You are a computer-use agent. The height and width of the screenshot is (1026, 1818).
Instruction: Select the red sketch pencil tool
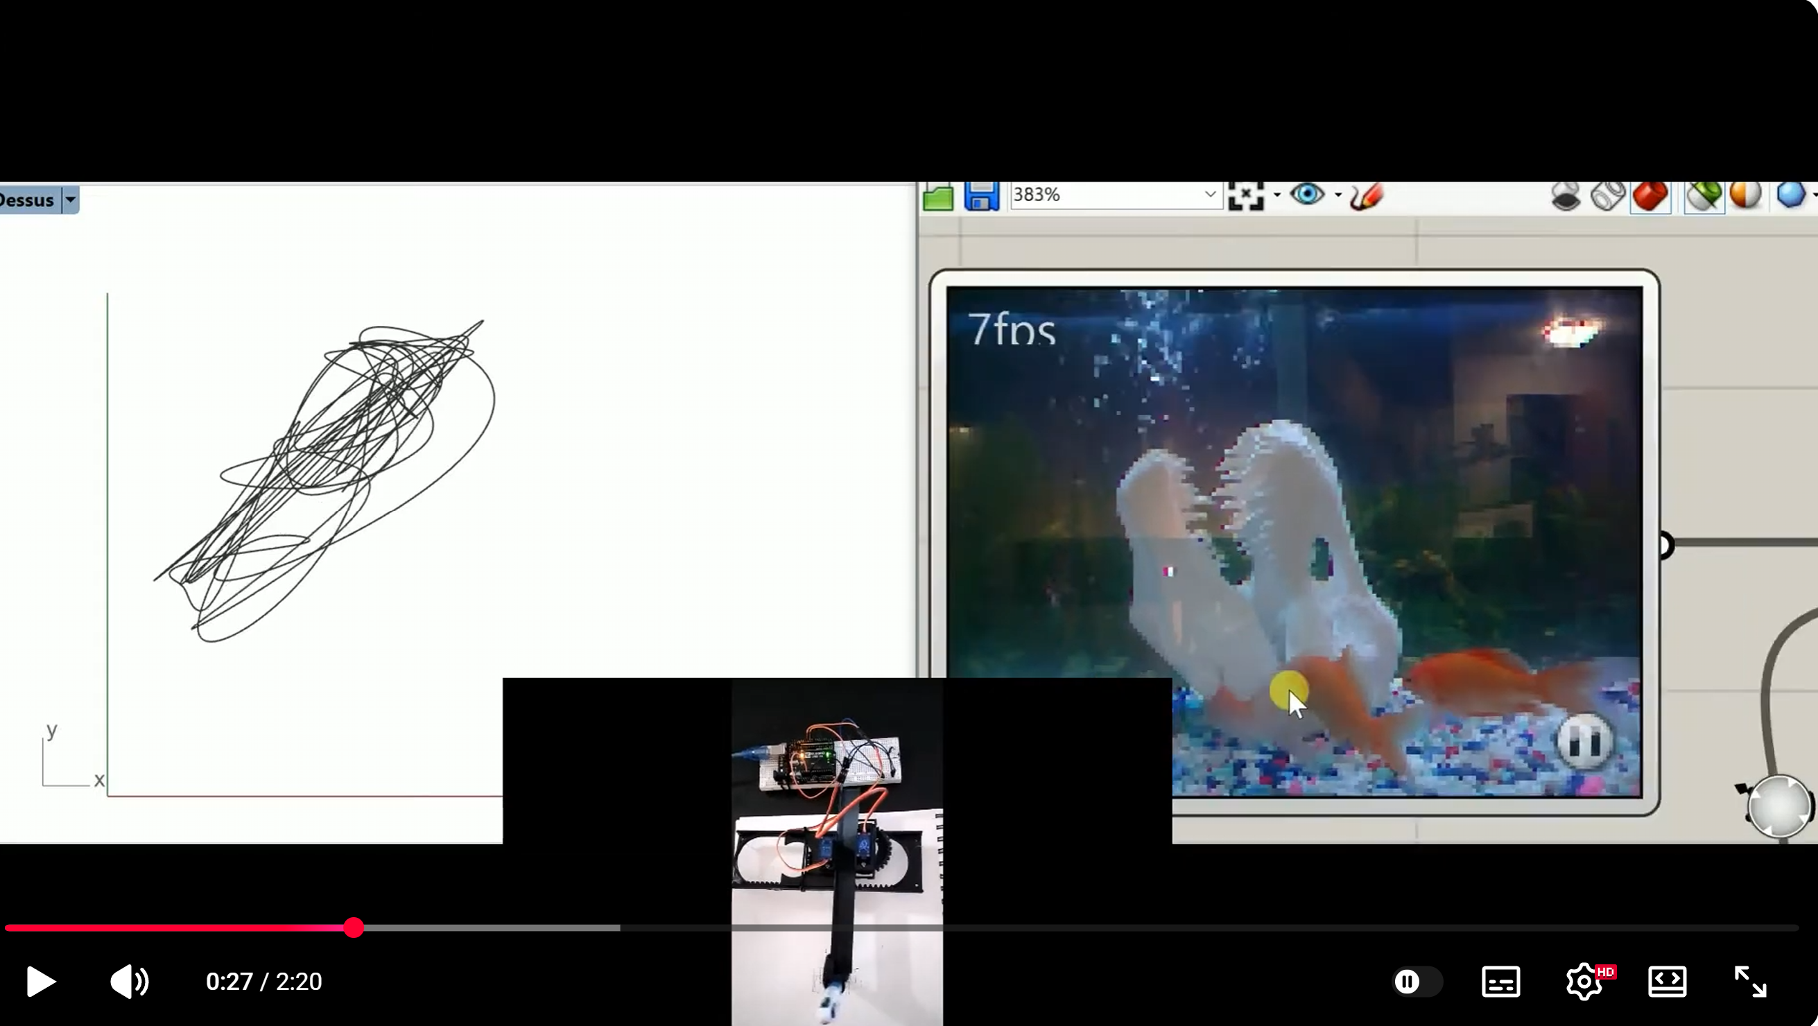coord(1367,196)
